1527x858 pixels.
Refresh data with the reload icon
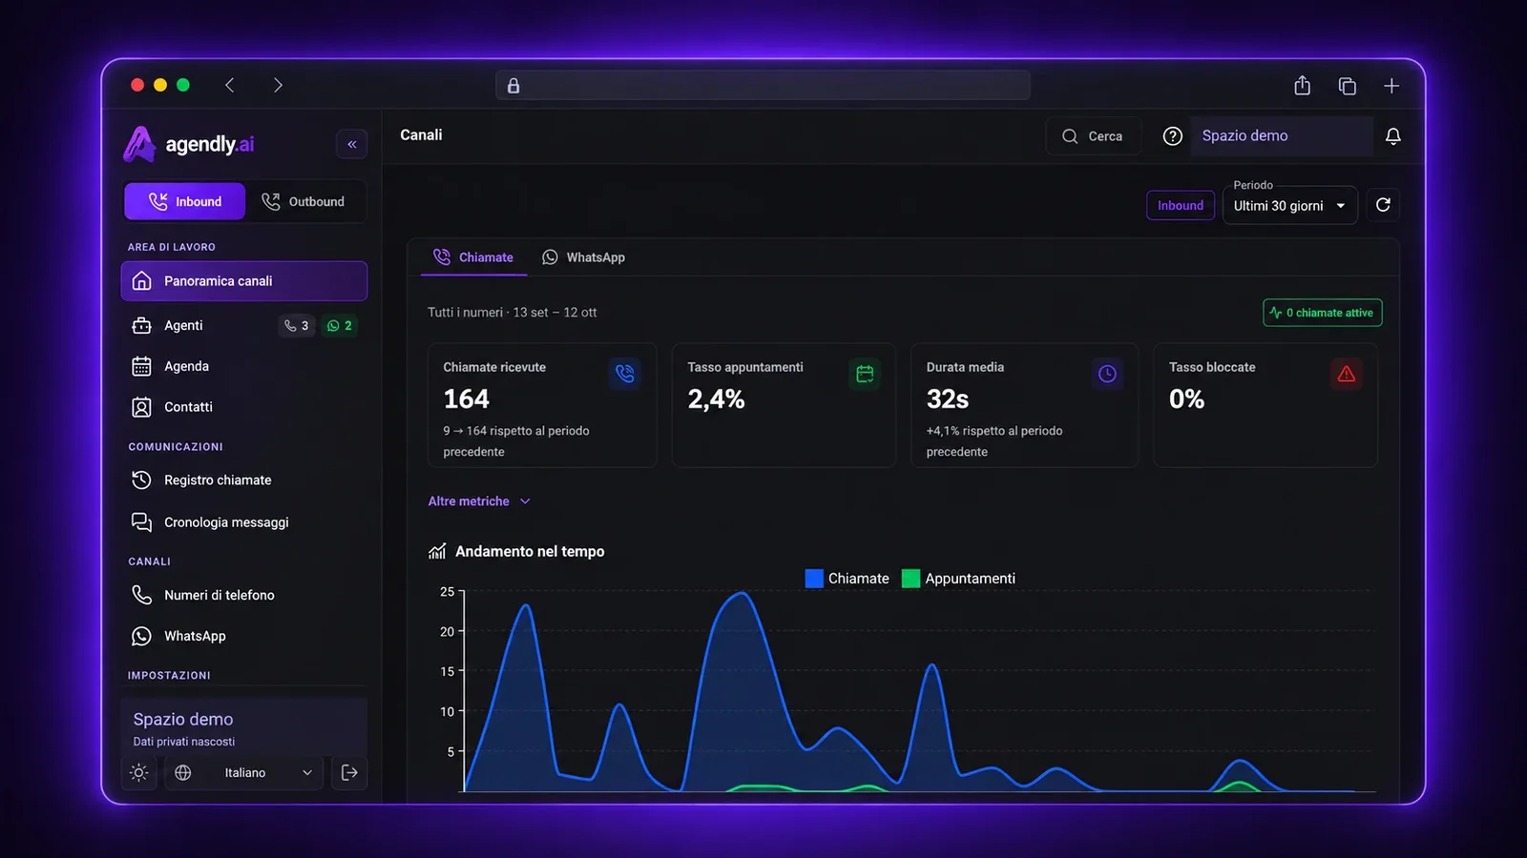pyautogui.click(x=1383, y=205)
